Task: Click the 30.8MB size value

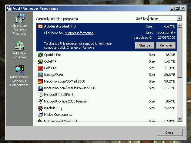Action: tap(169, 75)
